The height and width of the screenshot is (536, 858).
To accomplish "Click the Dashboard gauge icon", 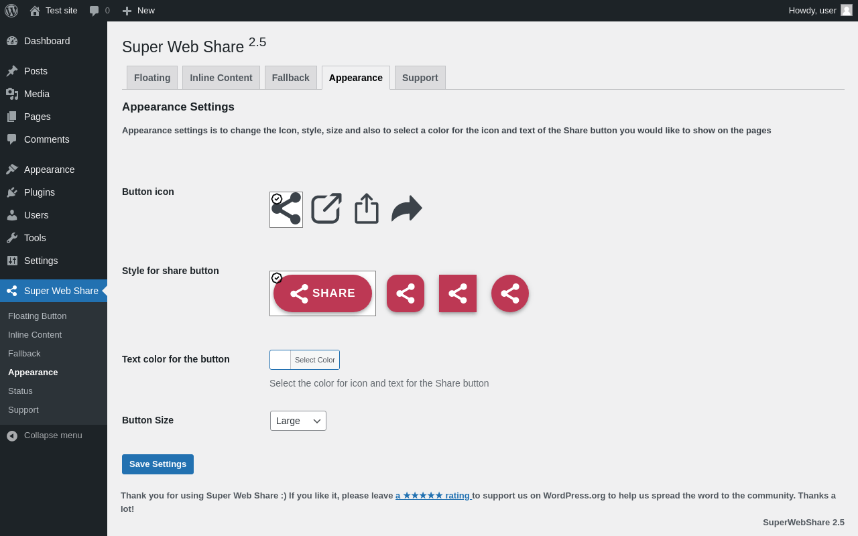I will click(12, 41).
